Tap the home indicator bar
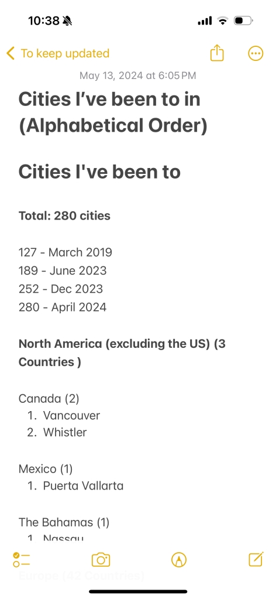The height and width of the screenshot is (599, 276). point(138,591)
